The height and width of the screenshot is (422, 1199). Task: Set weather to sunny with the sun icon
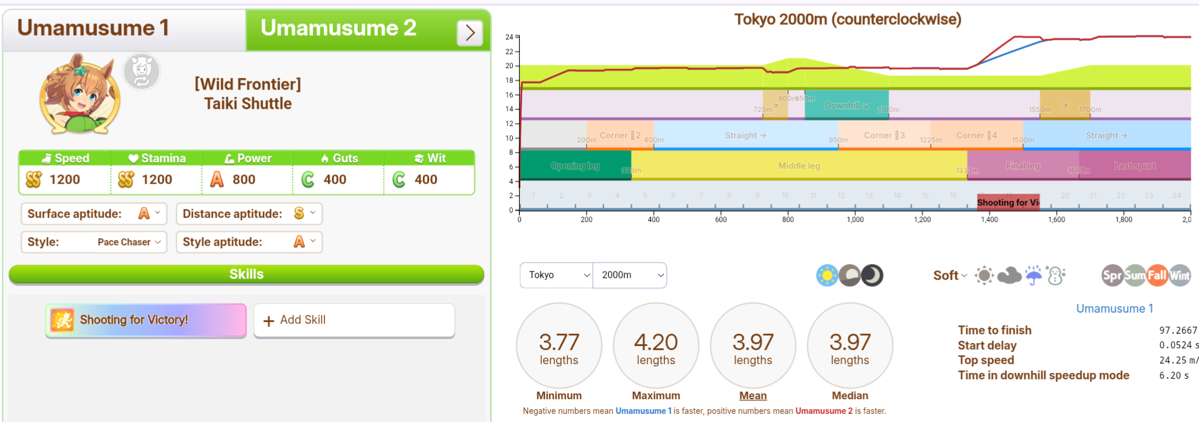click(984, 275)
